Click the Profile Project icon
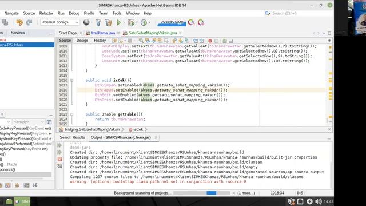This screenshot has width=366, height=206. coord(144,22)
